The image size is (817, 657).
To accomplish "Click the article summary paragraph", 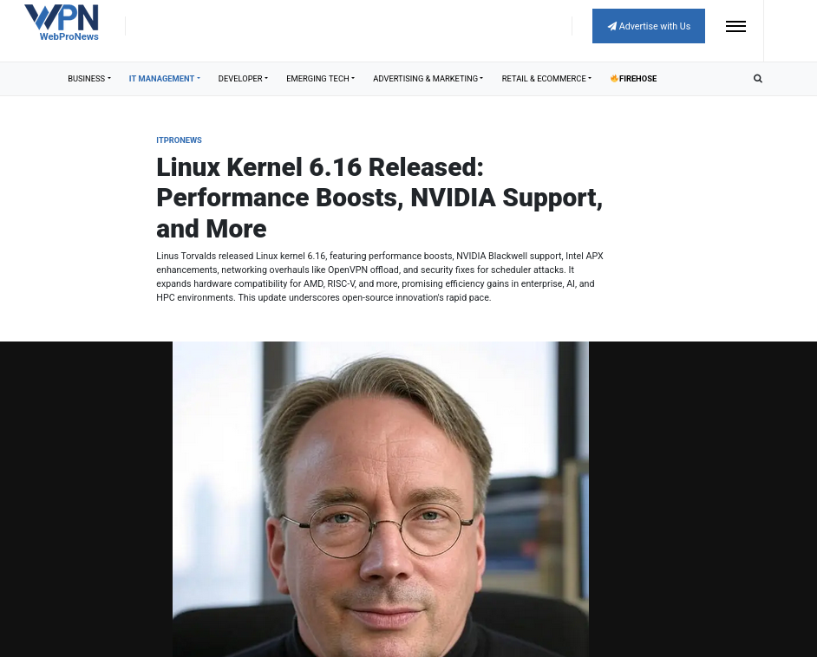I will 380,277.
